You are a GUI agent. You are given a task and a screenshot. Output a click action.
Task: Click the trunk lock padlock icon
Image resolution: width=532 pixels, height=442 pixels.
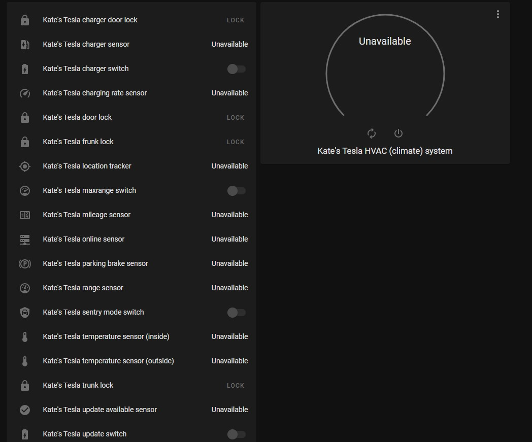click(25, 385)
